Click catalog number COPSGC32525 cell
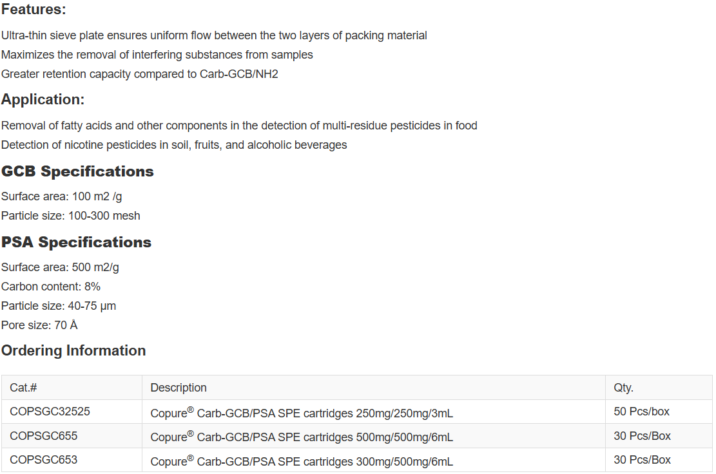 tap(50, 412)
